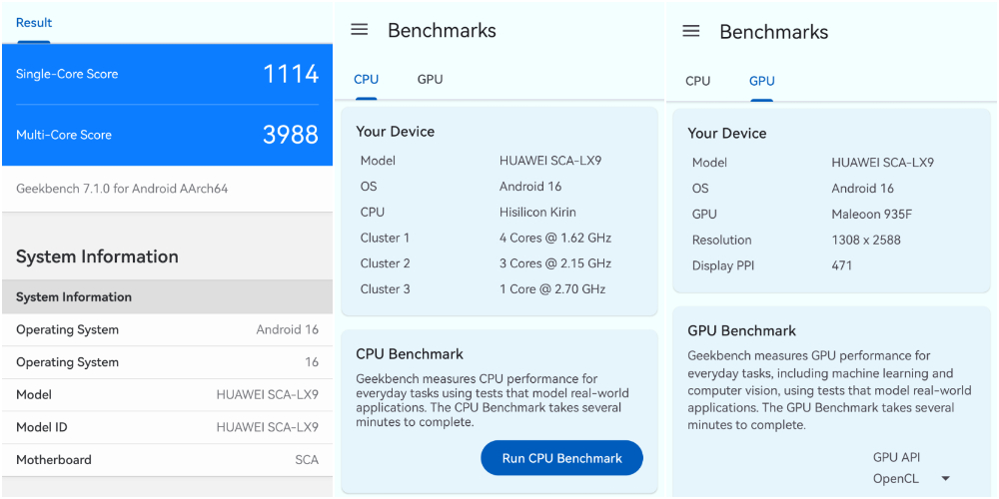Select CPU tab in right panel
Screen dimensions: 999x499
697,81
